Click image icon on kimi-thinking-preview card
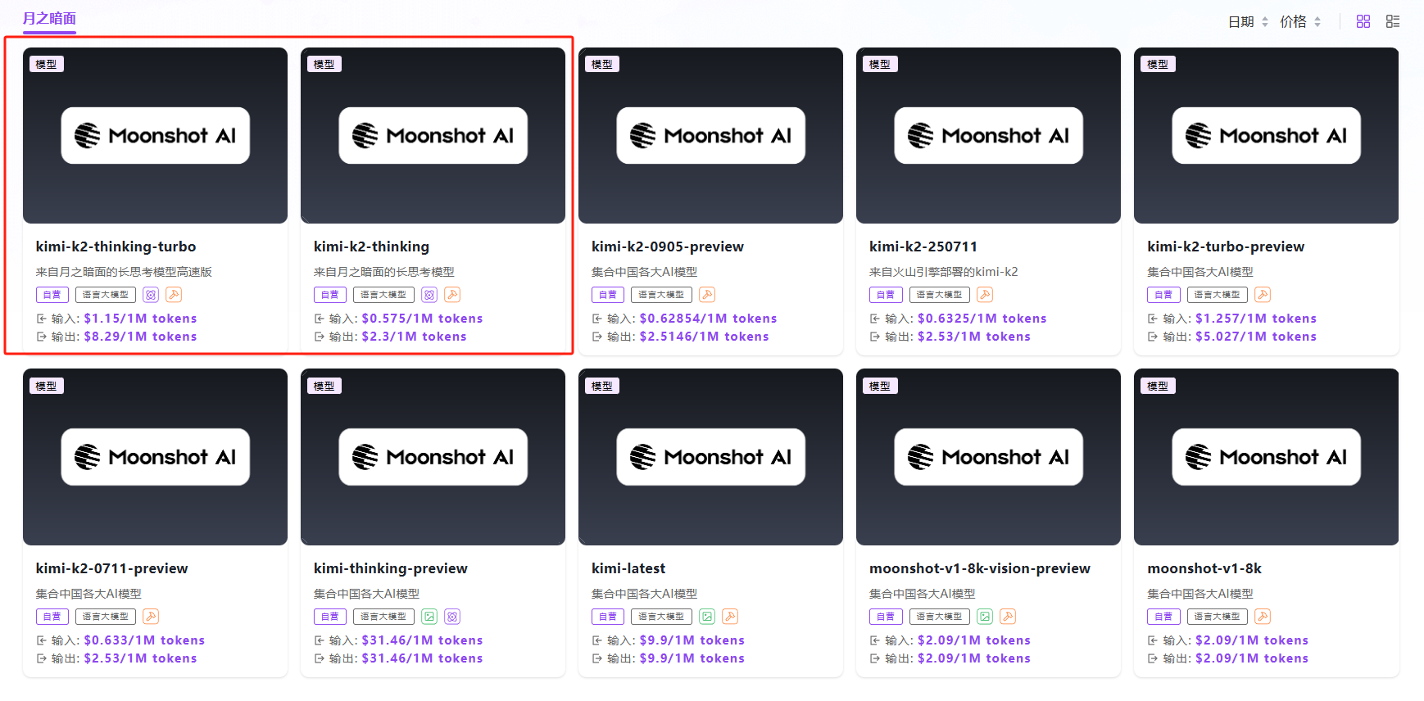Image resolution: width=1424 pixels, height=701 pixels. click(429, 617)
